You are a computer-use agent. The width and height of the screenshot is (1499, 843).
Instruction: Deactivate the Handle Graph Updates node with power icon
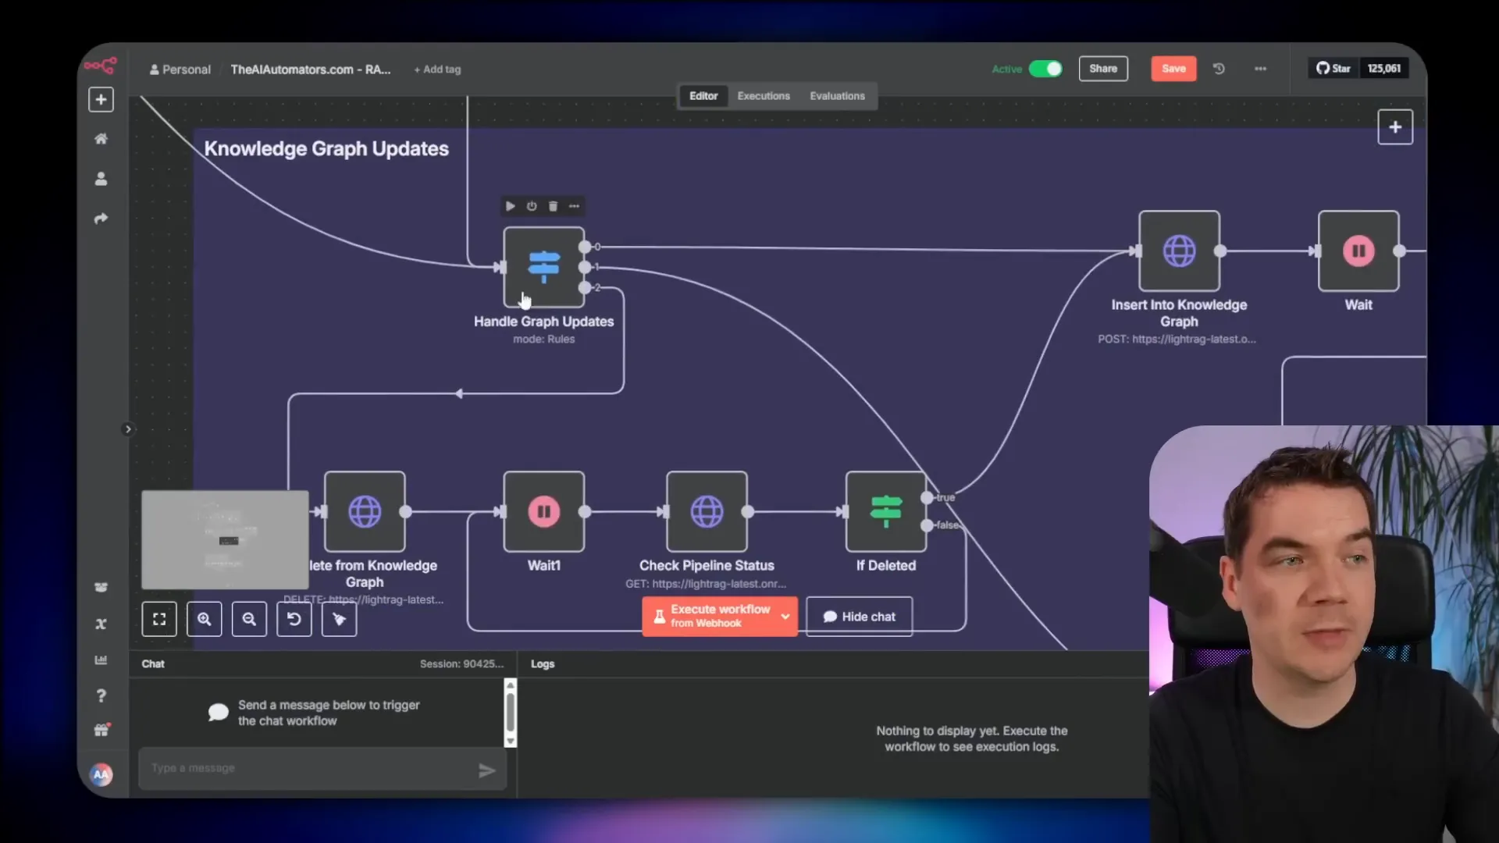point(532,206)
